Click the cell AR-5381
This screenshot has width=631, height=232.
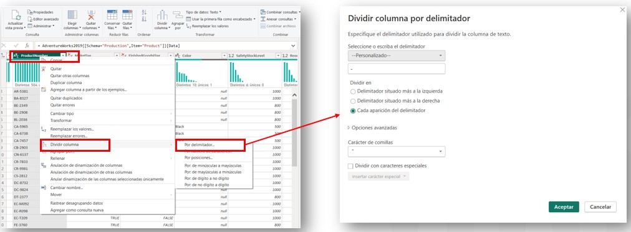point(21,91)
